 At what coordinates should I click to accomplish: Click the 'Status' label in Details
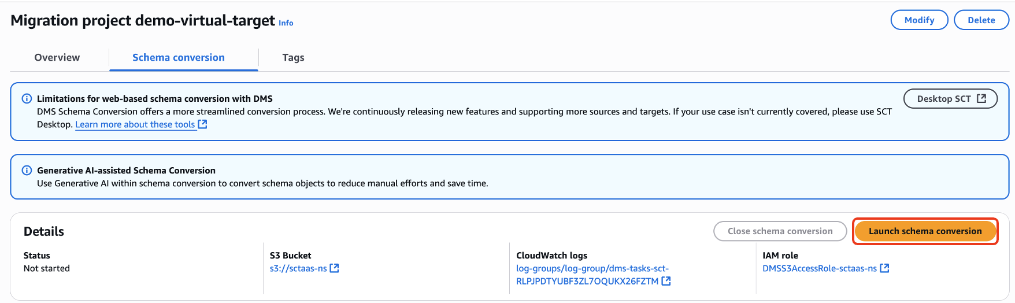pyautogui.click(x=37, y=256)
